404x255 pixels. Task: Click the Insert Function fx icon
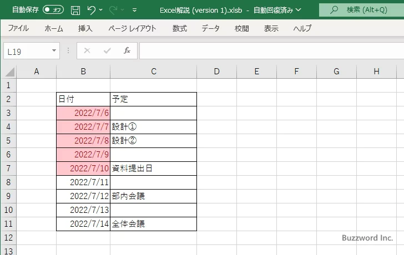(127, 50)
